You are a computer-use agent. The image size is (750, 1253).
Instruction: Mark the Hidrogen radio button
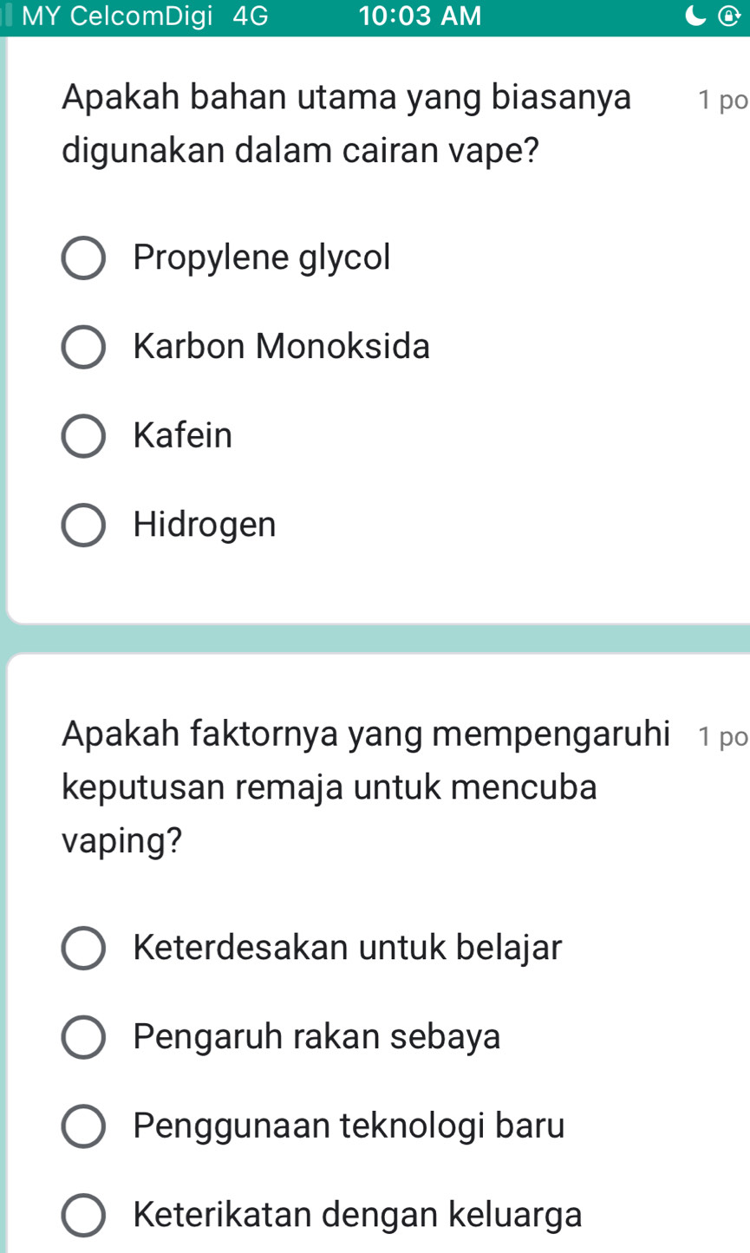(84, 525)
